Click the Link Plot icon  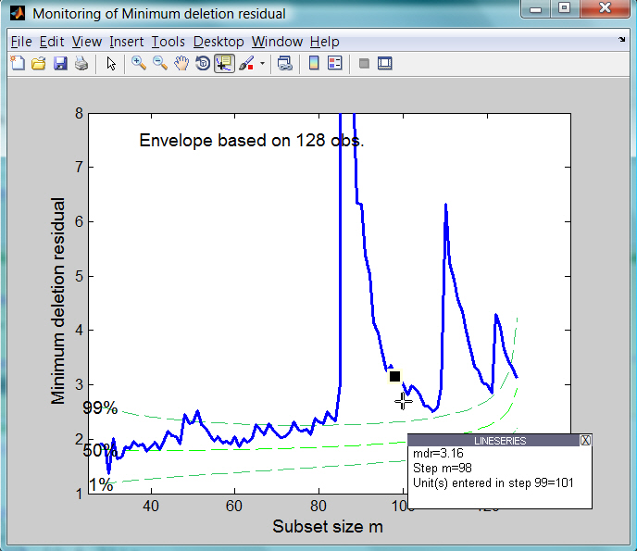tap(285, 64)
